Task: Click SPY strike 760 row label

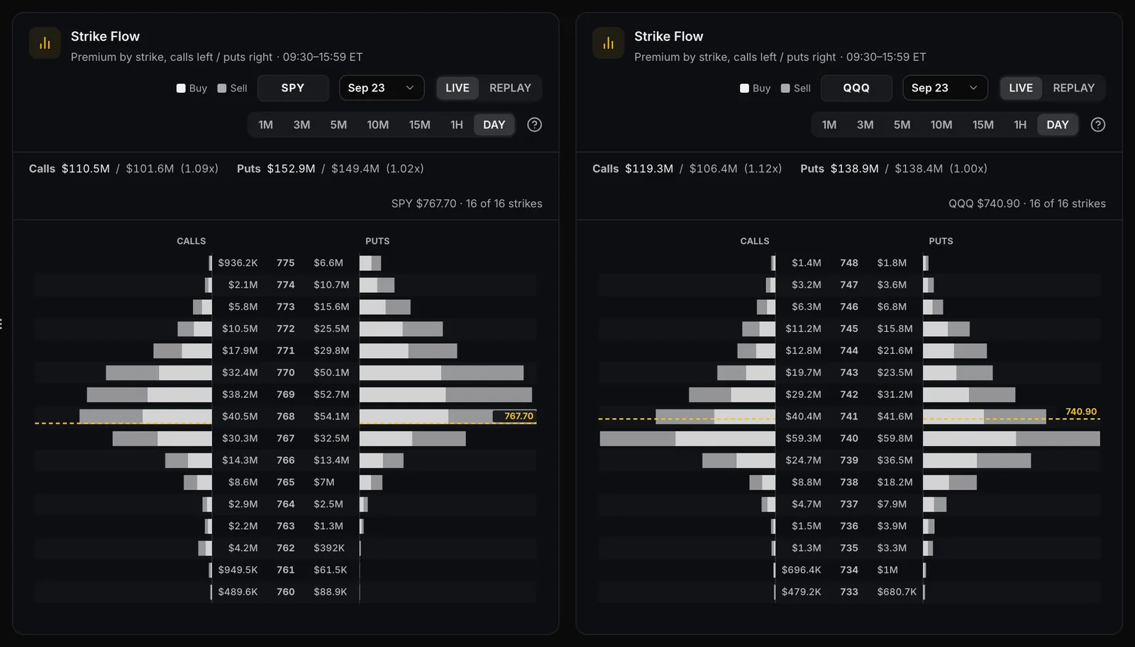Action: pyautogui.click(x=286, y=592)
